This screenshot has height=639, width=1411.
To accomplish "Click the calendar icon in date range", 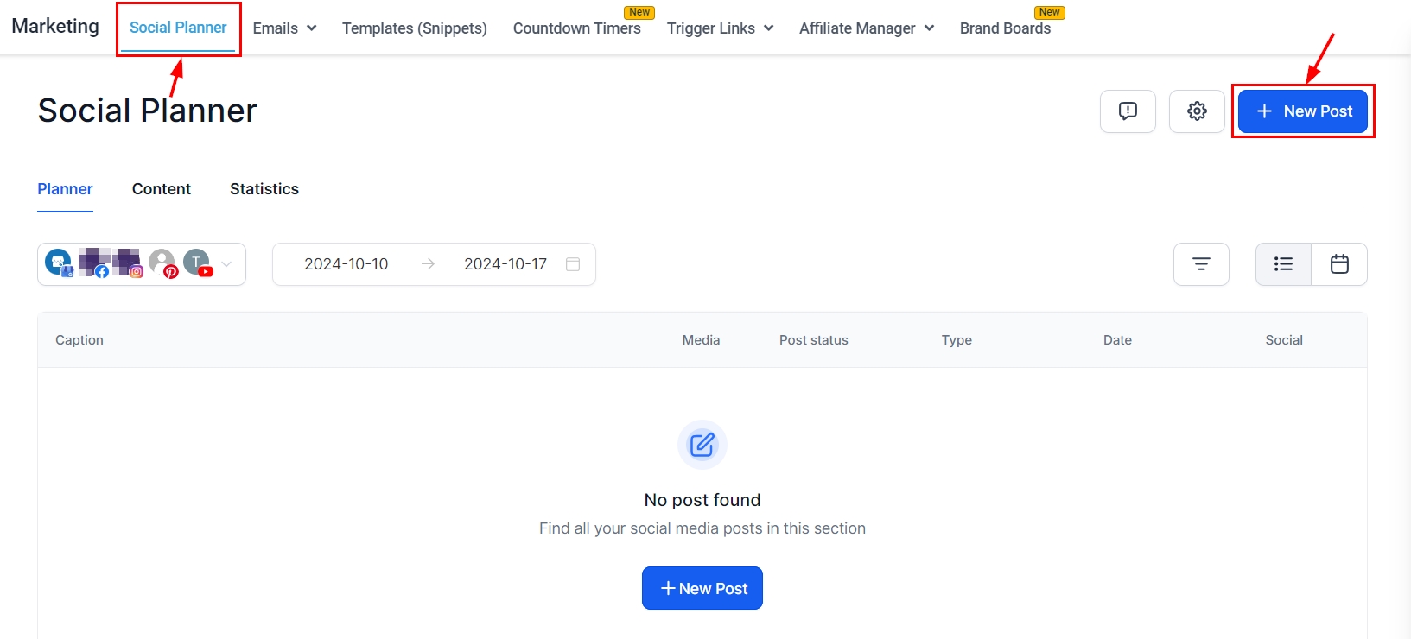I will (x=572, y=264).
